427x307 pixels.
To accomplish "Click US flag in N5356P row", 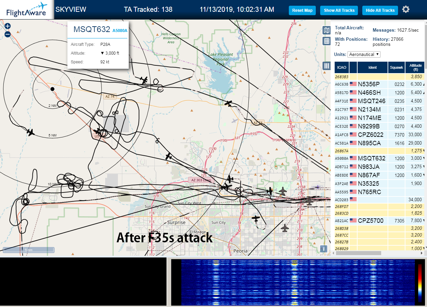I will pyautogui.click(x=353, y=84).
